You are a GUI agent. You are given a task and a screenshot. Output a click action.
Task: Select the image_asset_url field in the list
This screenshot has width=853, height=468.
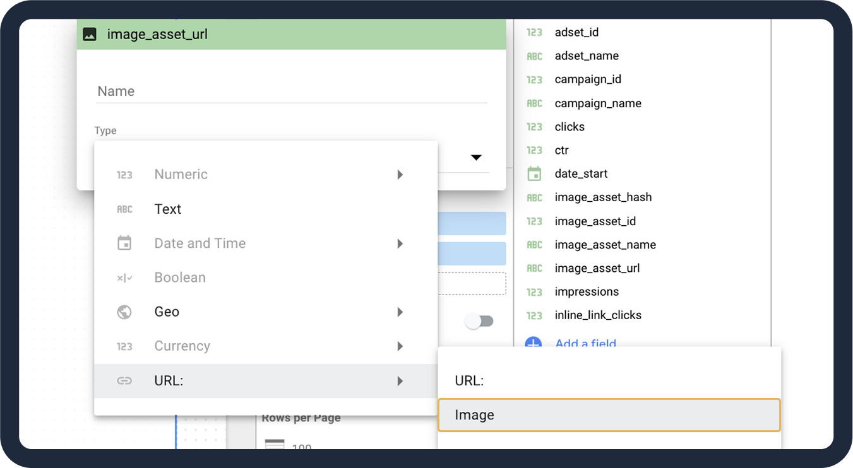597,268
